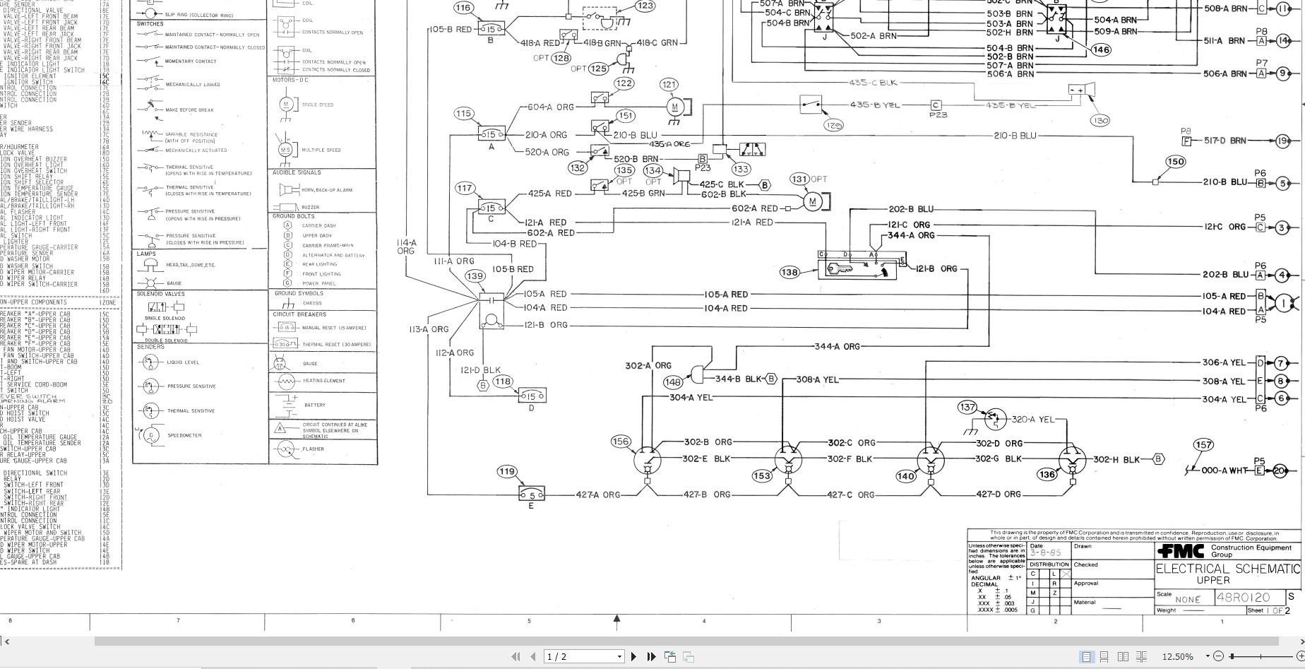Open the zoom level dropdown

1208,656
